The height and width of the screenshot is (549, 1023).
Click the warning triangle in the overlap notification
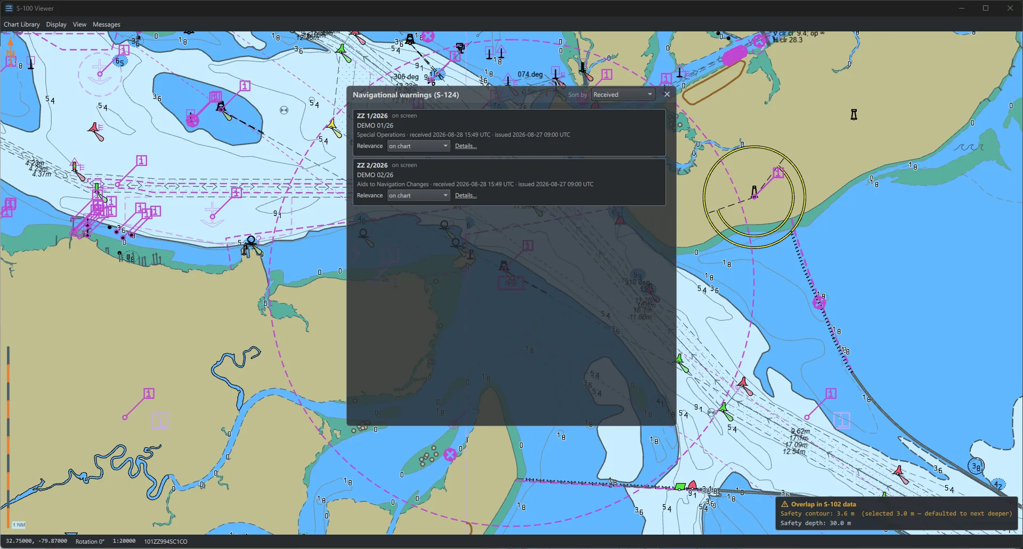(x=784, y=504)
